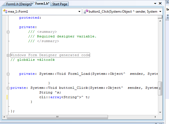Click the vertical scrollbar up arrow
This screenshot has height=124, width=169.
click(160, 21)
